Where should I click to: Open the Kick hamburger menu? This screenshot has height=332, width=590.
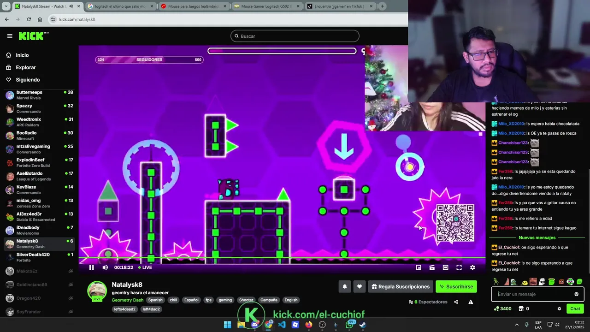coord(10,36)
